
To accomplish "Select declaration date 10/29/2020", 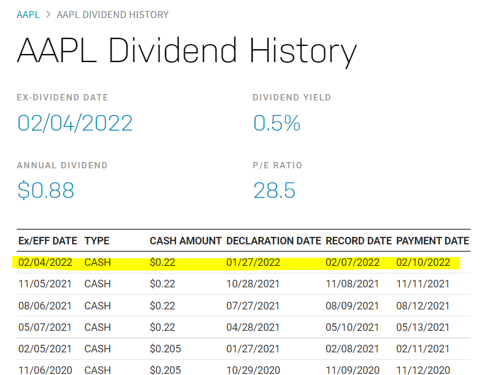I will coord(253,370).
